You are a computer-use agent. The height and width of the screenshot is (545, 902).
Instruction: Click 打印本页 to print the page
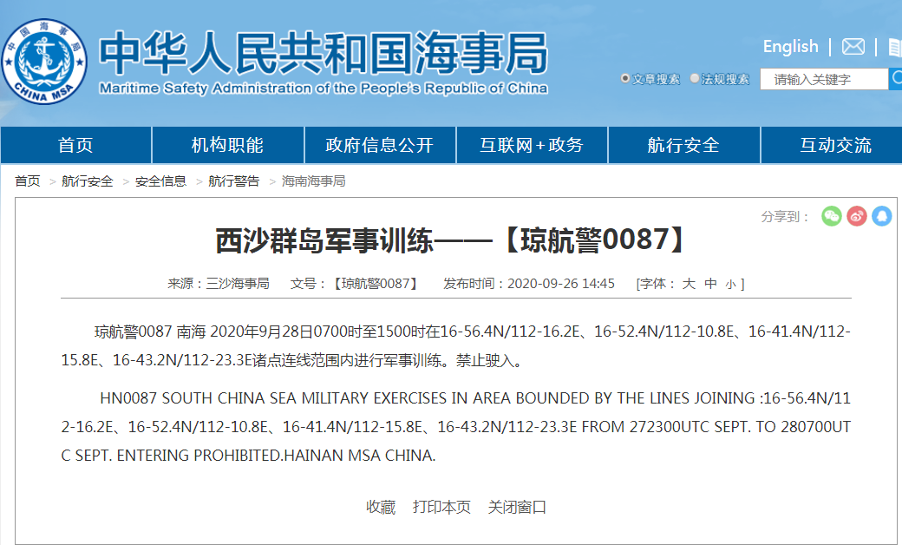(x=441, y=507)
